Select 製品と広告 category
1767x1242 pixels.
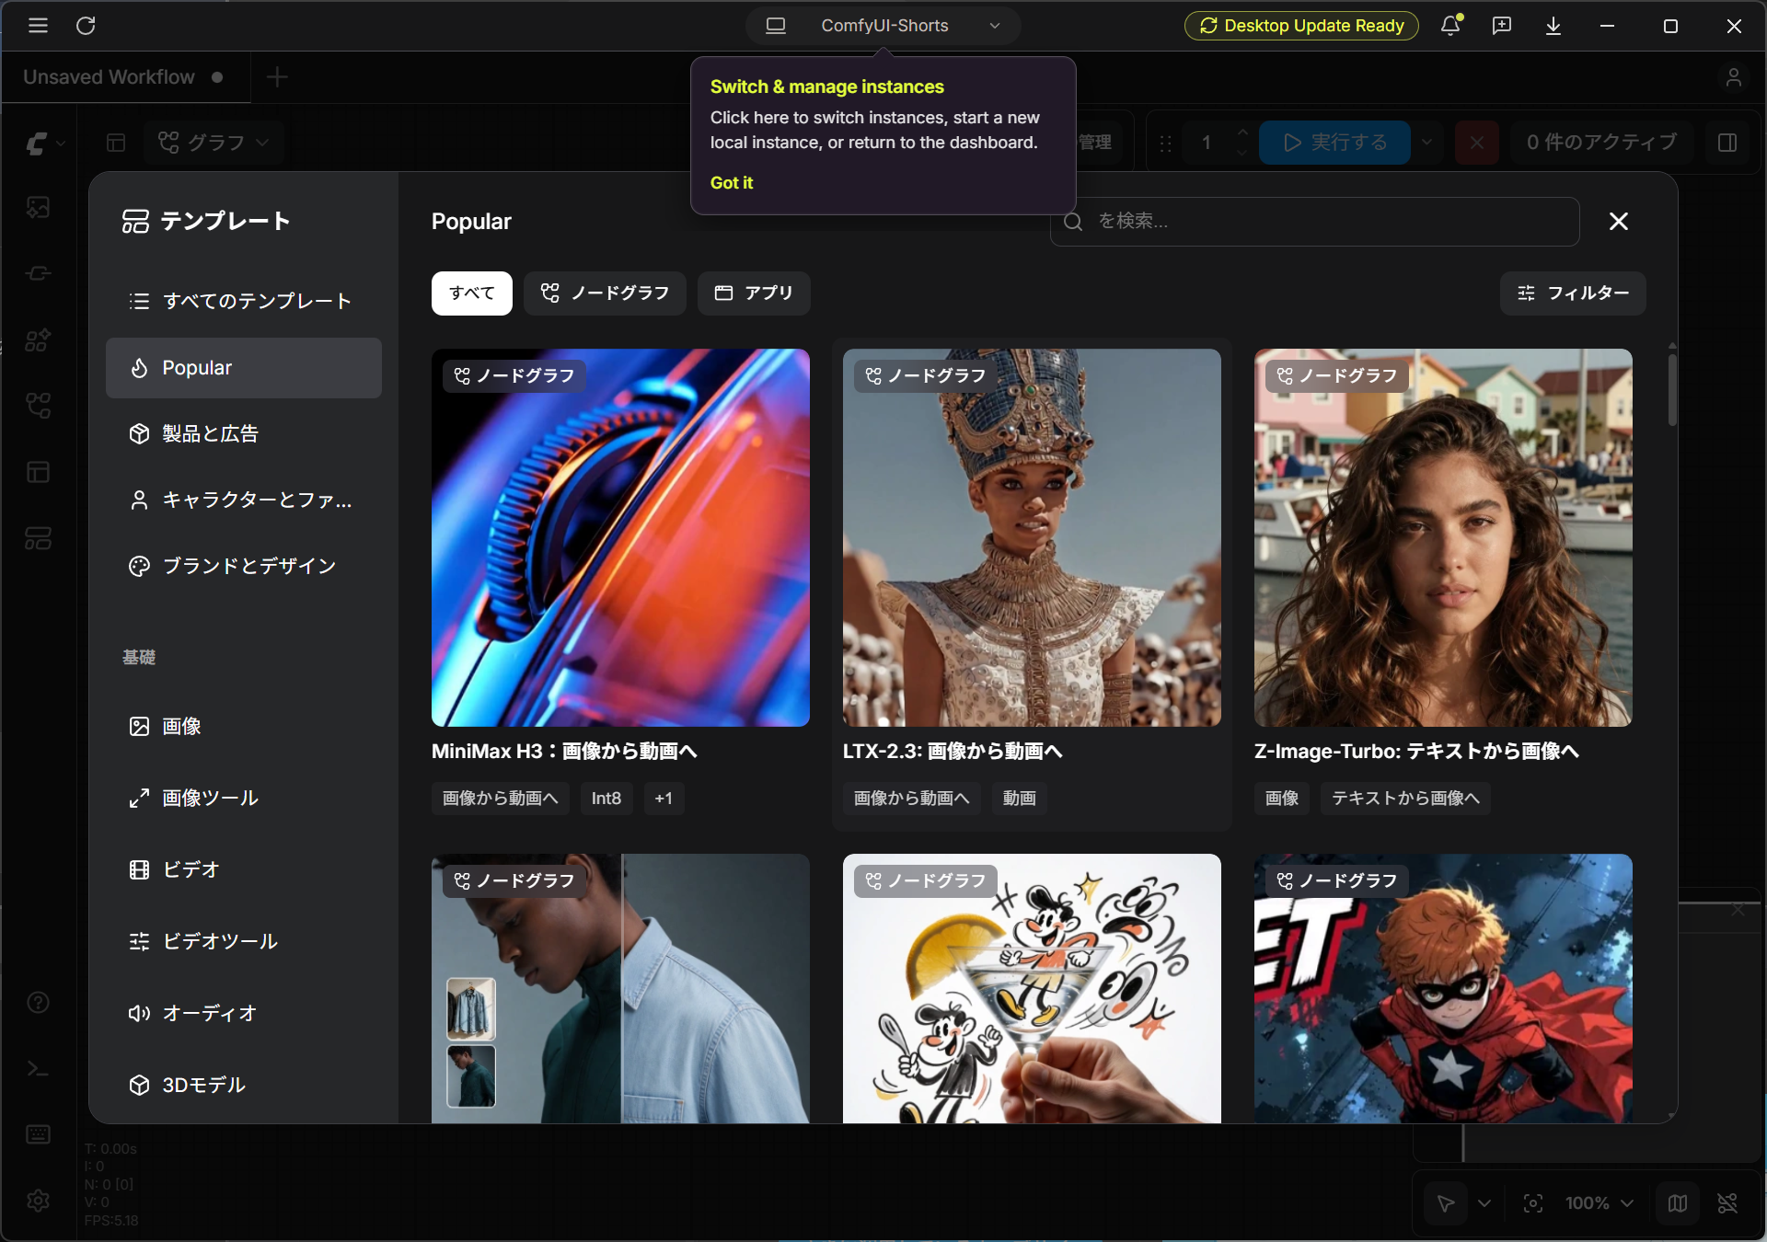click(x=244, y=434)
